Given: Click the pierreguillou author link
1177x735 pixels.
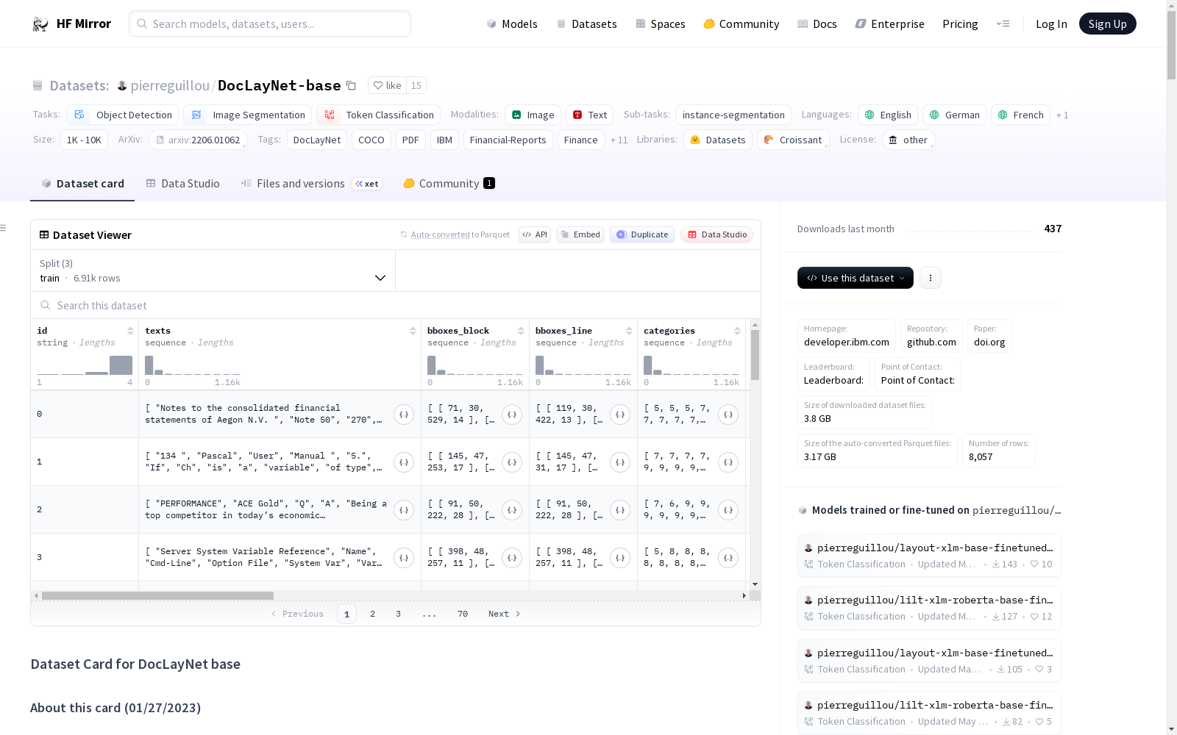Looking at the screenshot, I should click(x=170, y=86).
